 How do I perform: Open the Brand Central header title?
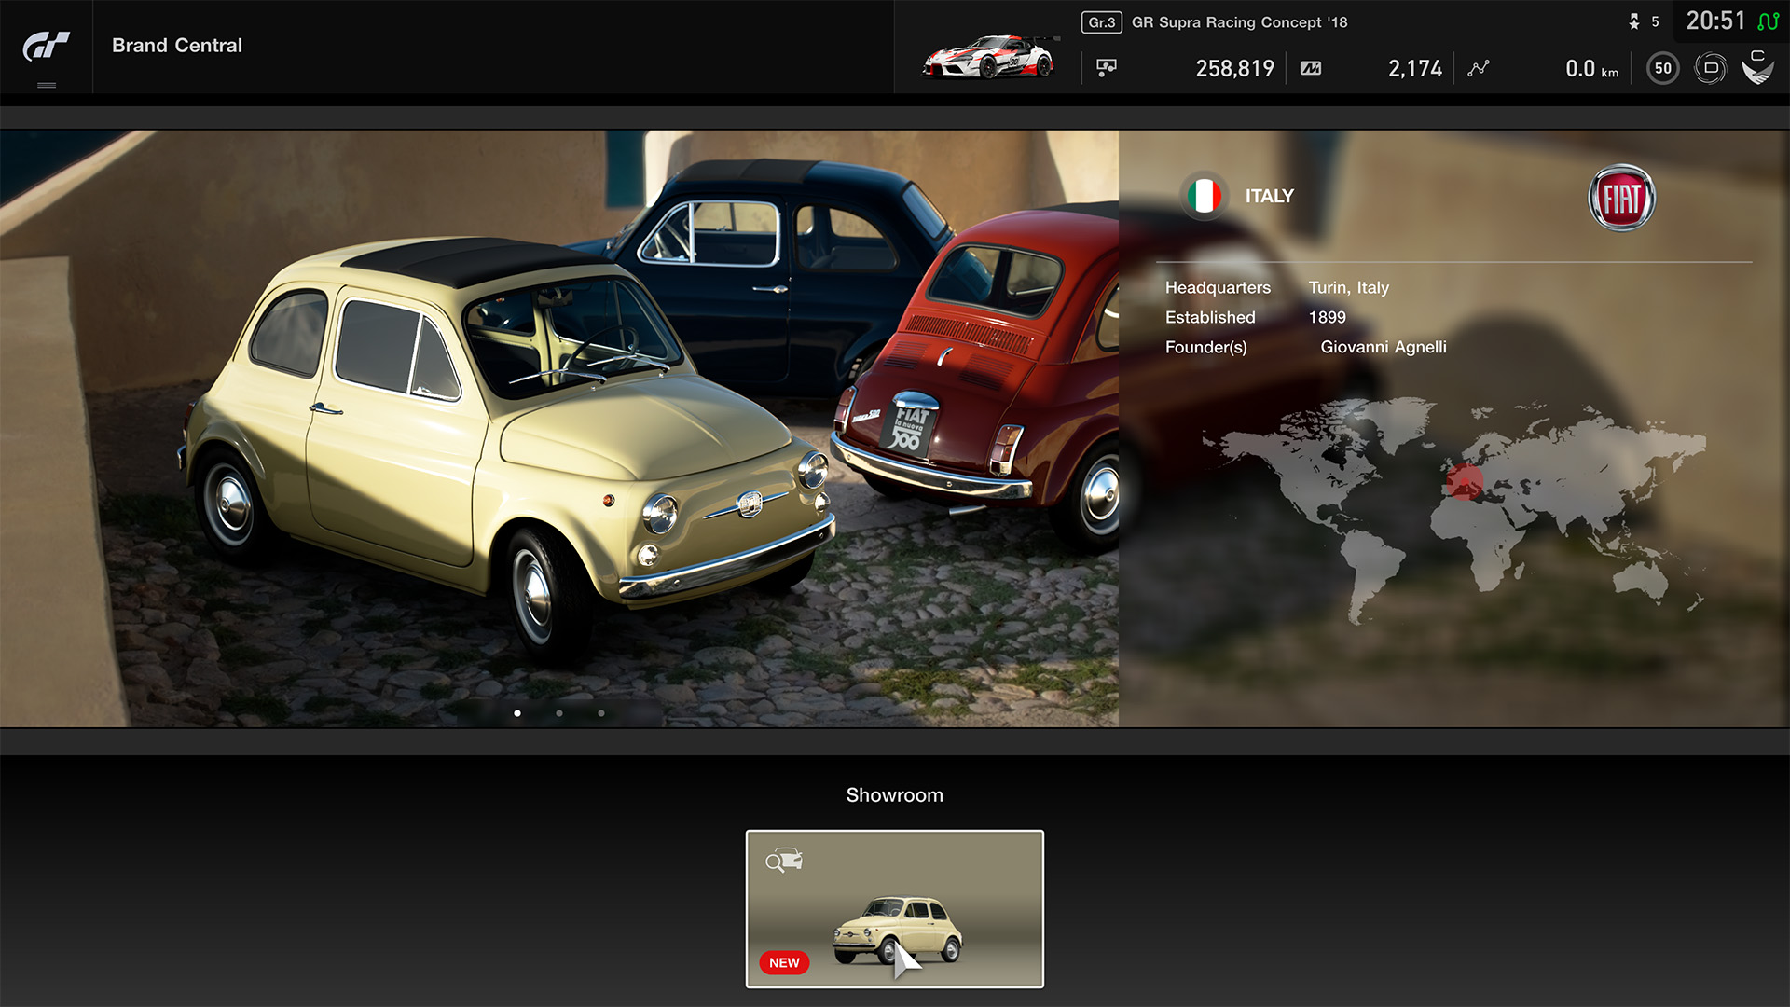(177, 46)
